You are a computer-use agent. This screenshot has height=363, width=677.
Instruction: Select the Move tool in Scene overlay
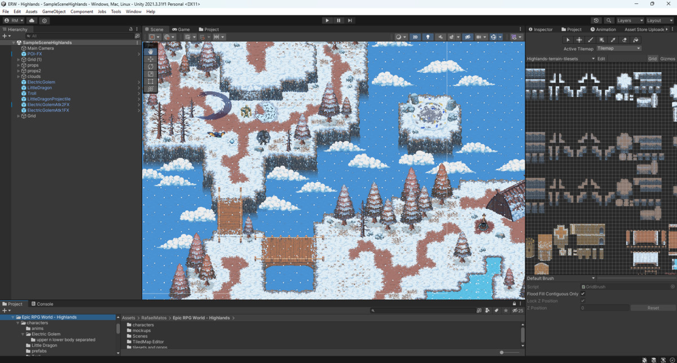[151, 59]
